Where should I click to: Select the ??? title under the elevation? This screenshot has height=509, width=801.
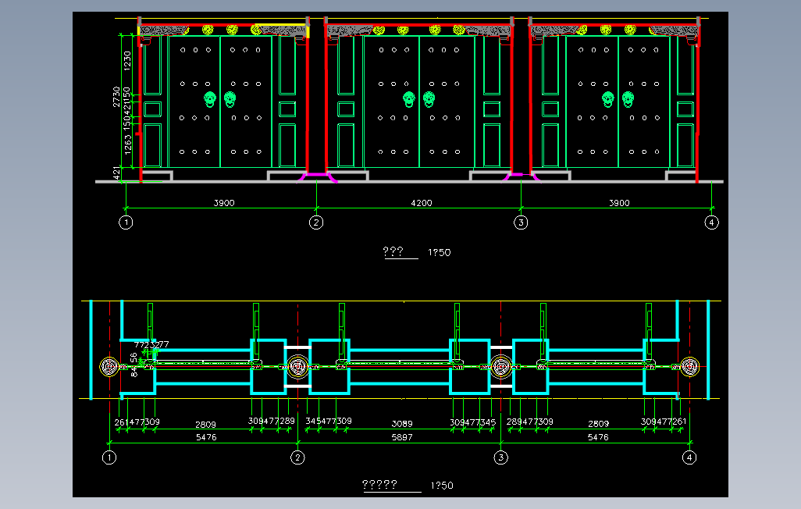pos(393,251)
